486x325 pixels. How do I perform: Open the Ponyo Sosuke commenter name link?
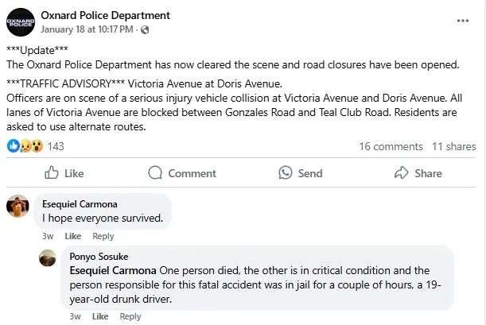pos(99,257)
